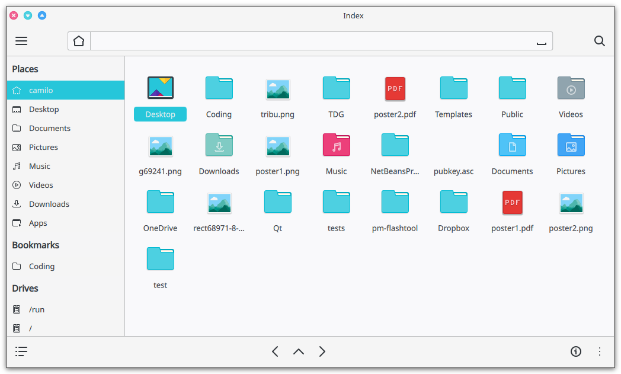The width and height of the screenshot is (621, 374).
Task: Select the Dropbox folder
Action: coord(453,203)
